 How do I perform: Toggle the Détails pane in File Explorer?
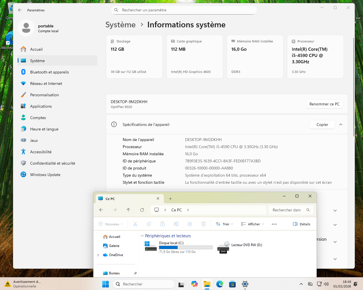(x=302, y=224)
